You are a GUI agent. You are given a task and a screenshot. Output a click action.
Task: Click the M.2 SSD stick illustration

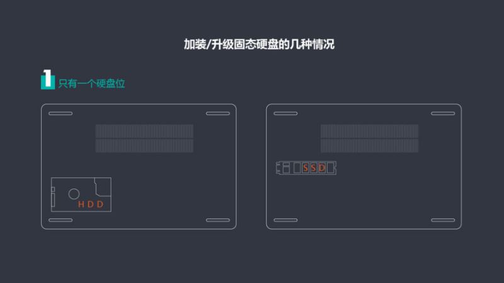coord(306,168)
